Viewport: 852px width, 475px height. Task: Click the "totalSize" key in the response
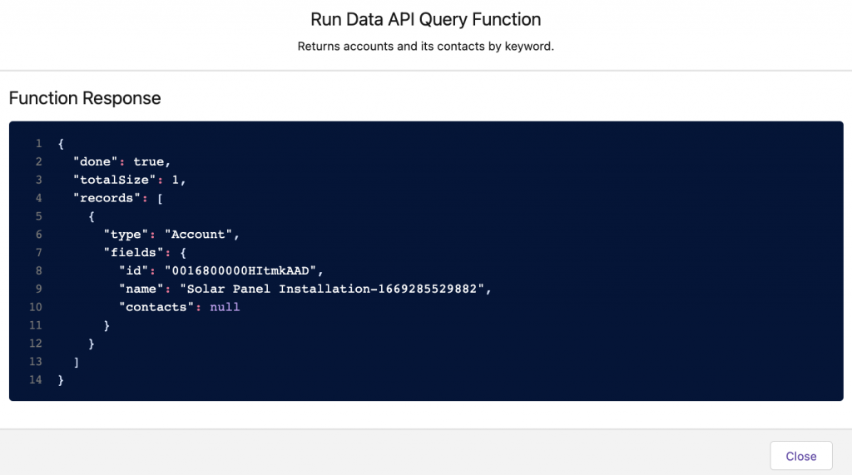click(114, 180)
